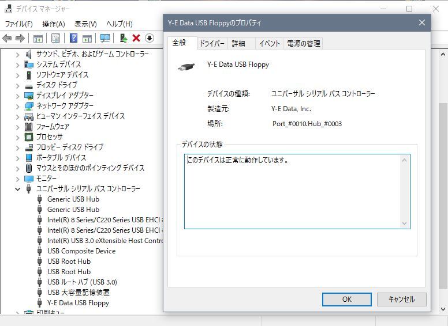This screenshot has height=326, width=448.
Task: Collapse the ユニバーサル シリアル バス コントローラー node
Action: tap(18, 189)
